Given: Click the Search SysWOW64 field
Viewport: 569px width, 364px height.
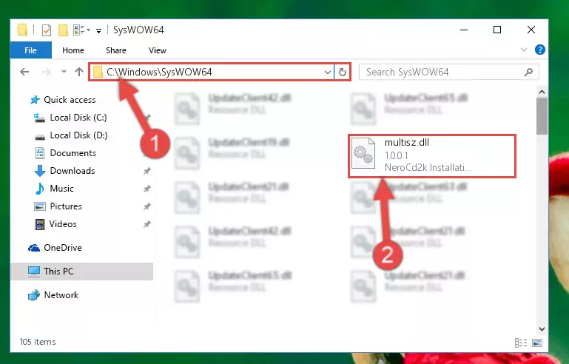Looking at the screenshot, I should tap(448, 72).
